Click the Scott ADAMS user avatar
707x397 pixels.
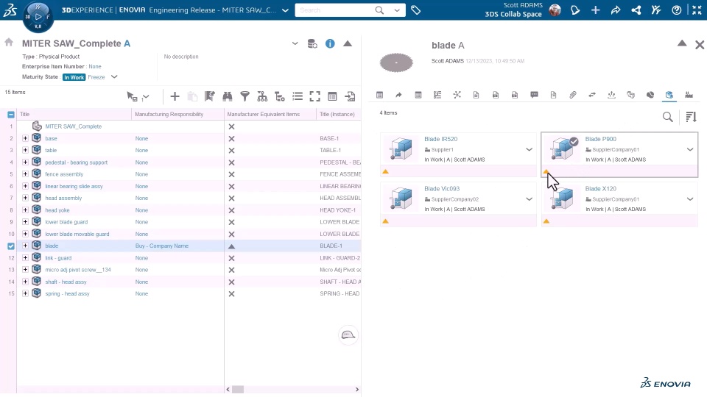pyautogui.click(x=555, y=10)
